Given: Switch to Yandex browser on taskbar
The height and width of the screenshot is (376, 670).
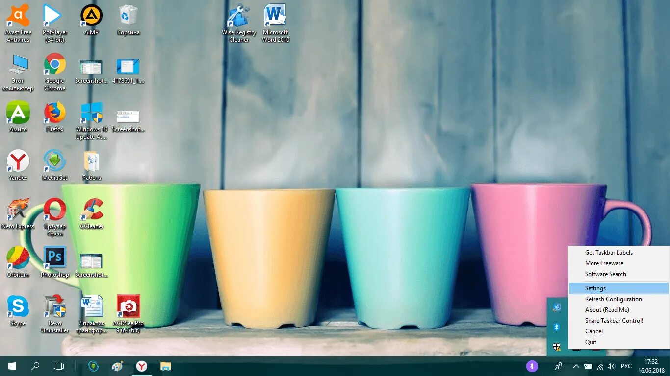Looking at the screenshot, I should [142, 366].
